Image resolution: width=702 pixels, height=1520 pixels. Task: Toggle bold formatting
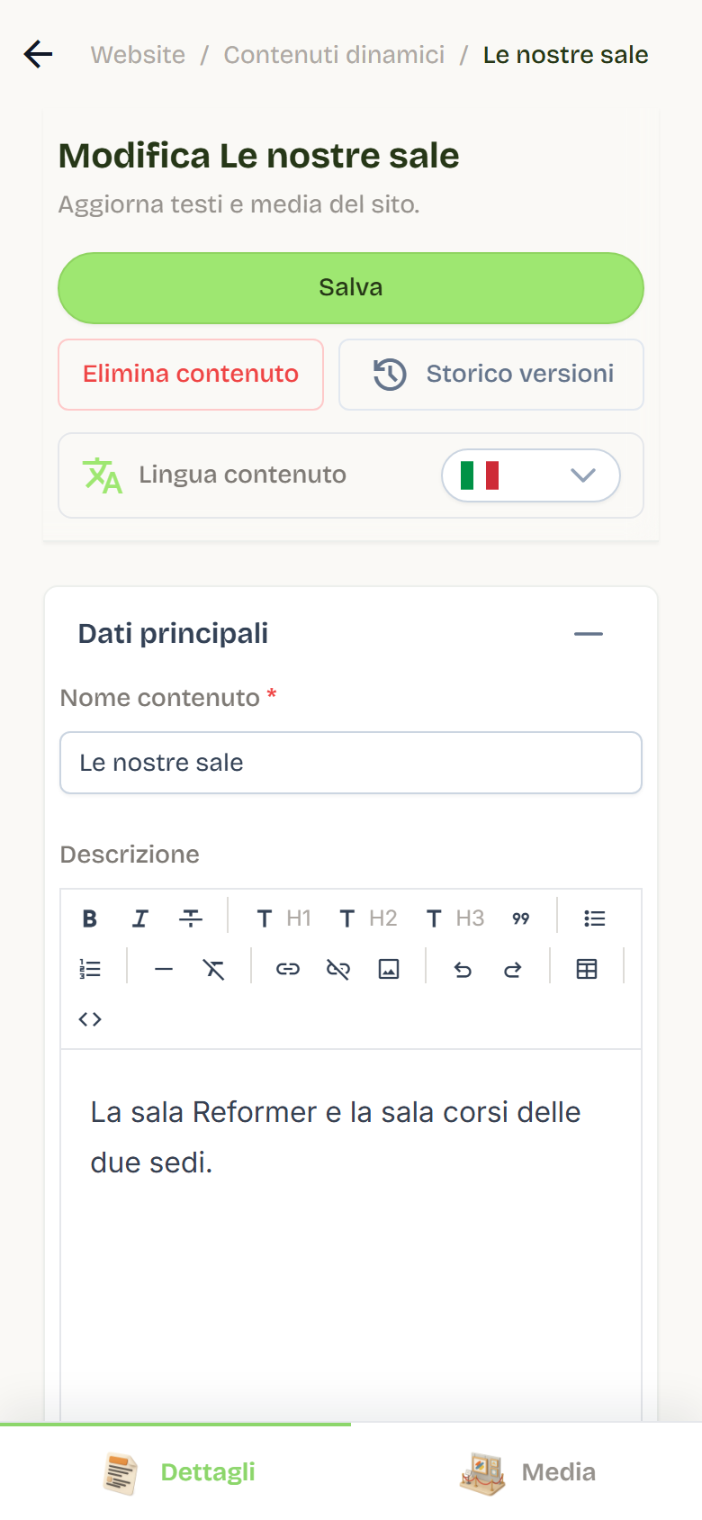tap(89, 918)
